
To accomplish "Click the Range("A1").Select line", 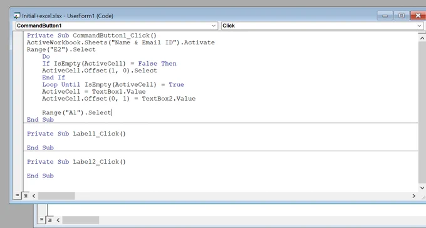I will pyautogui.click(x=76, y=112).
